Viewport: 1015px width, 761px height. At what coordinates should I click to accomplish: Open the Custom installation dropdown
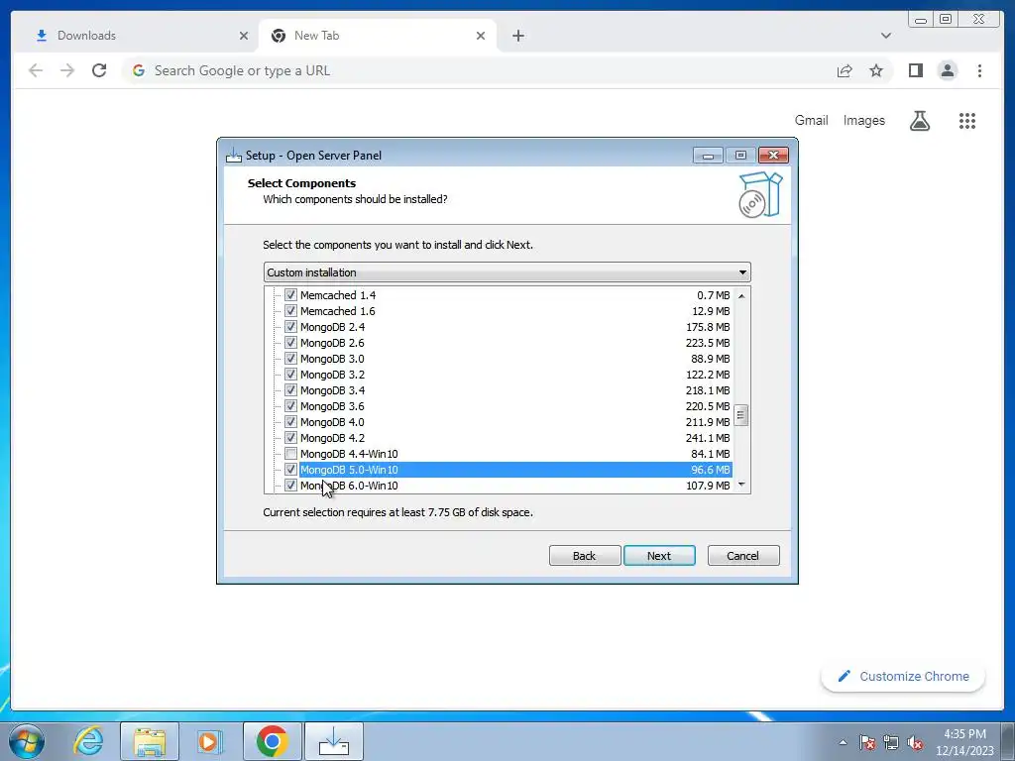[x=507, y=272]
